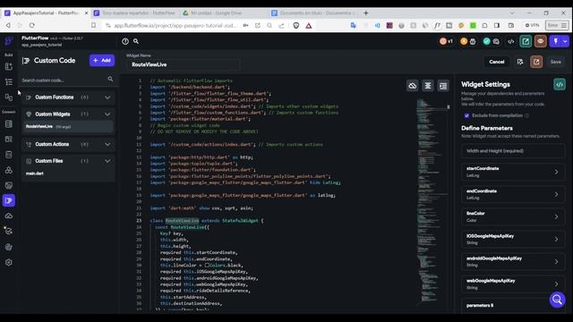The height and width of the screenshot is (322, 573).
Task: Click the format code icon in editor toolbar
Action: [x=443, y=86]
